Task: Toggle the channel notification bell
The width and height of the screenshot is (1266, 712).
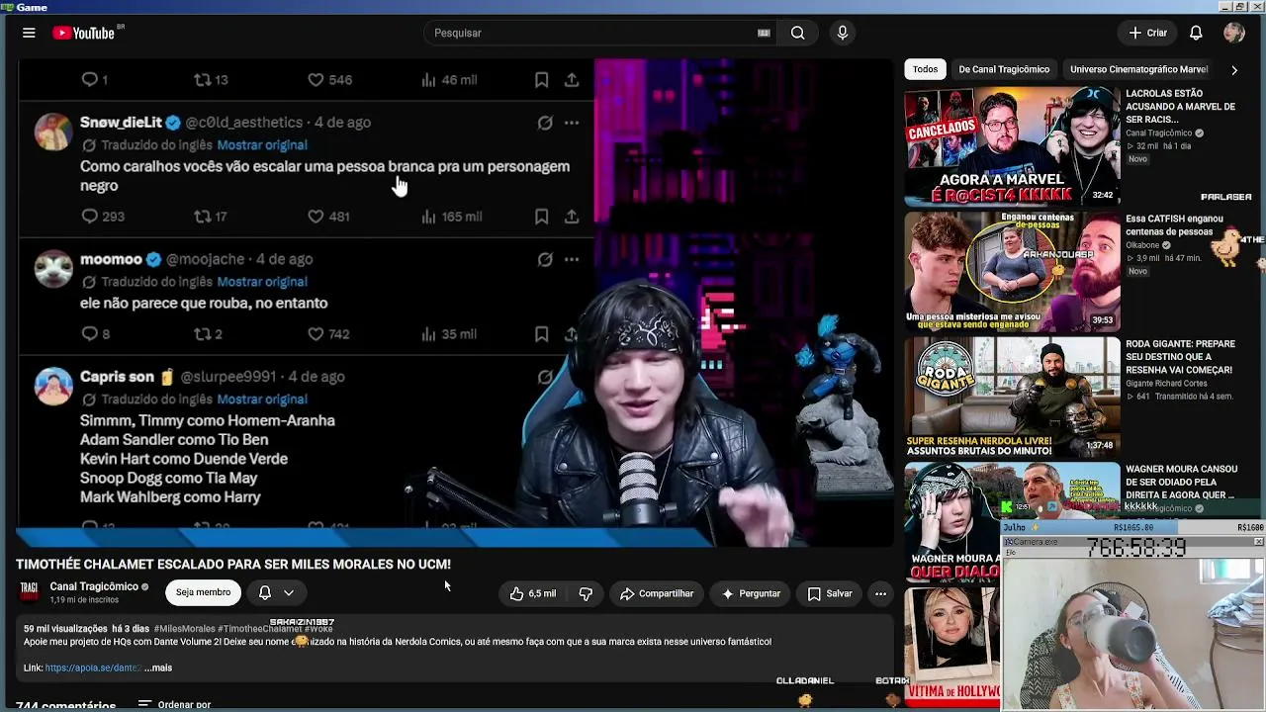Action: click(x=265, y=592)
